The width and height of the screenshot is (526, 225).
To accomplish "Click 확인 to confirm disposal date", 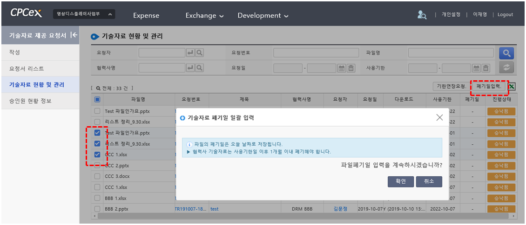I will pos(400,182).
